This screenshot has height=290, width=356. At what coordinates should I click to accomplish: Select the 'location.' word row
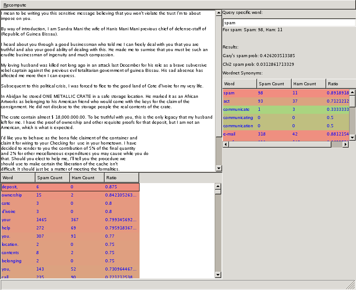click(70, 244)
